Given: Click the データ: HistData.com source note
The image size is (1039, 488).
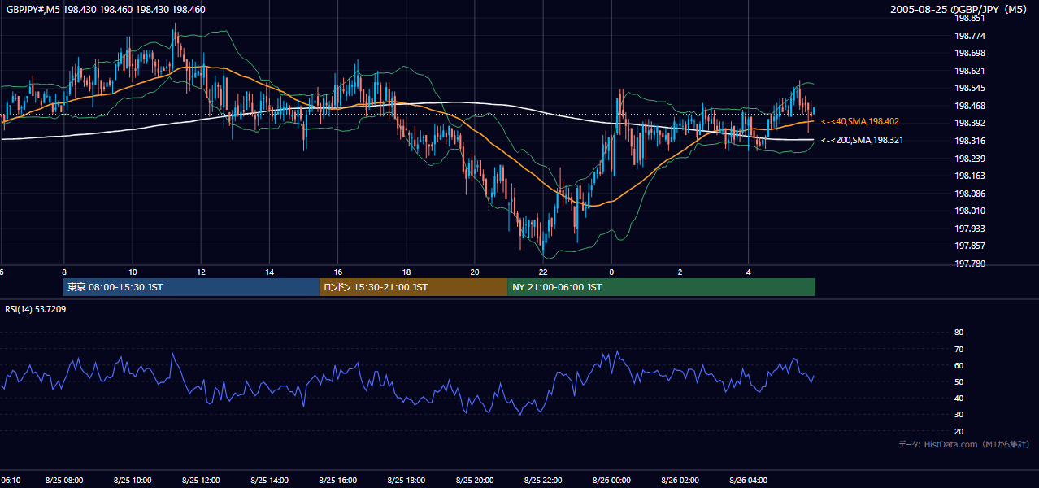Looking at the screenshot, I should coord(963,444).
